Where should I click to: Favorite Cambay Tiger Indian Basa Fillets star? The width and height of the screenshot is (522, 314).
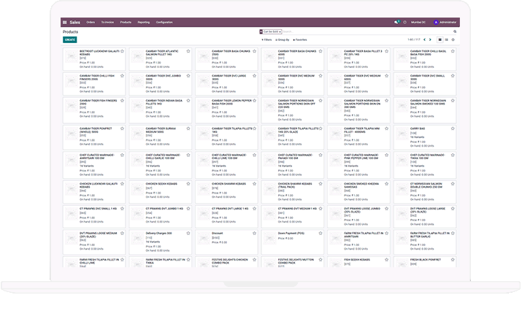click(x=188, y=101)
